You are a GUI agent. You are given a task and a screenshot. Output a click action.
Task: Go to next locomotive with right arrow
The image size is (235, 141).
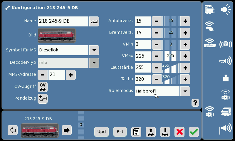pos(67,130)
